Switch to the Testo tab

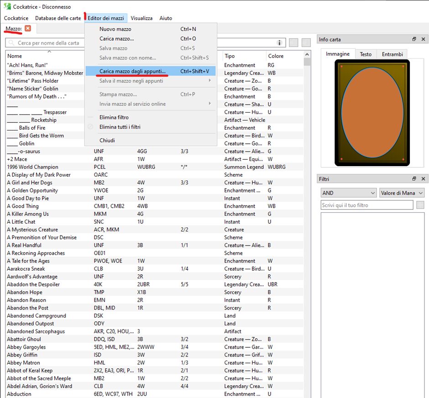366,54
